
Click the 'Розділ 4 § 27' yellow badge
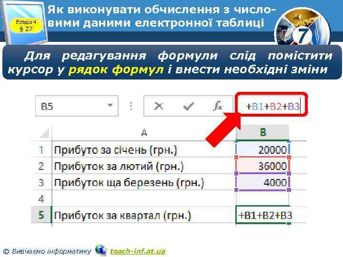coord(26,26)
